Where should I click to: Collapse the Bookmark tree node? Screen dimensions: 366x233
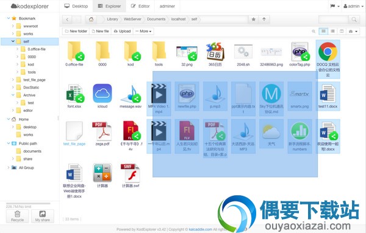tap(9, 18)
